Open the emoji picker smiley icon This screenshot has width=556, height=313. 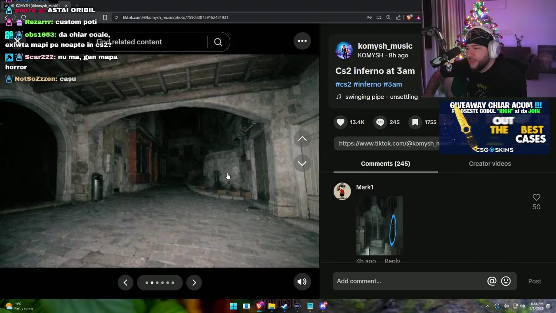pyautogui.click(x=506, y=281)
